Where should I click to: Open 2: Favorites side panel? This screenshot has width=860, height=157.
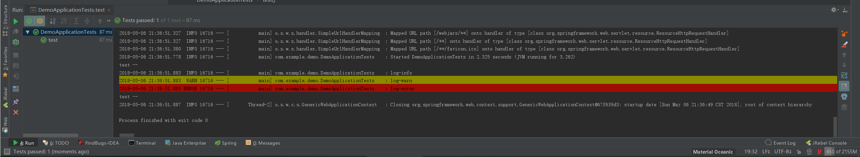pos(5,62)
